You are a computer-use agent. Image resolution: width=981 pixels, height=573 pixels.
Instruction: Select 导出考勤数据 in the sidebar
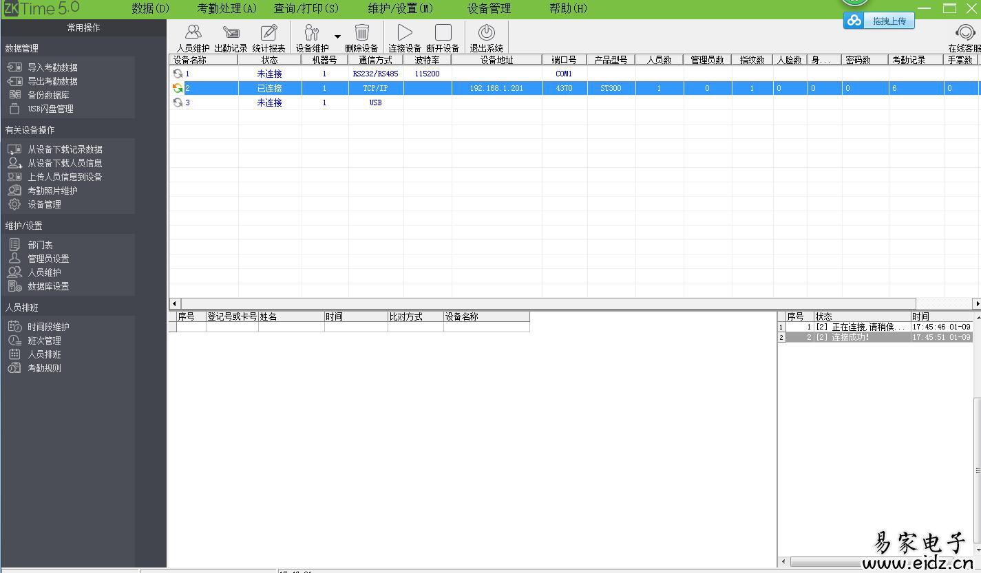click(x=52, y=81)
